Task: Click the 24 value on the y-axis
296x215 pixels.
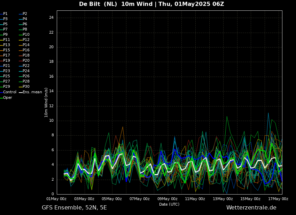Action: (51, 18)
